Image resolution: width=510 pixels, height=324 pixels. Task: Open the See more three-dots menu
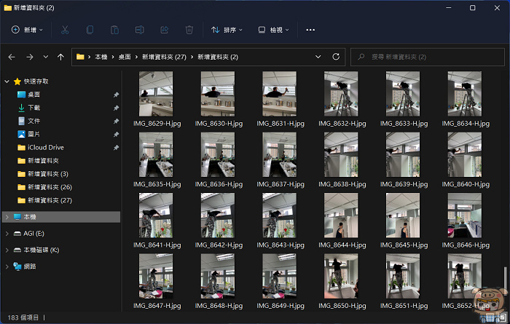pyautogui.click(x=310, y=30)
